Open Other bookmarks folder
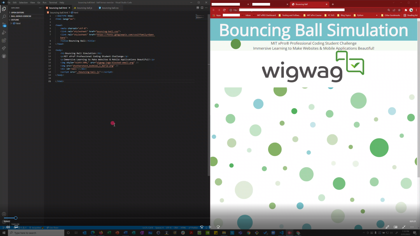 click(390, 15)
